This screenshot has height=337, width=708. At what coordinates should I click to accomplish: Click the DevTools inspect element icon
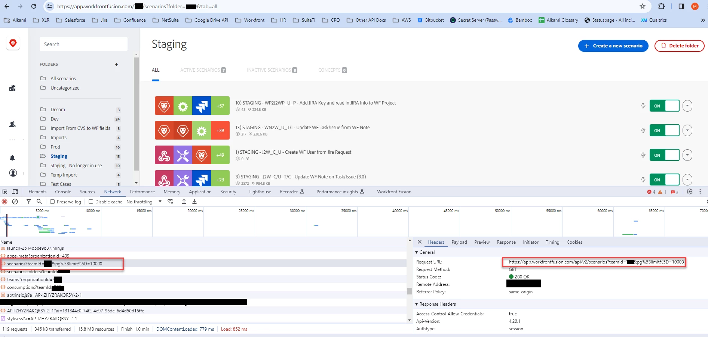click(x=4, y=192)
